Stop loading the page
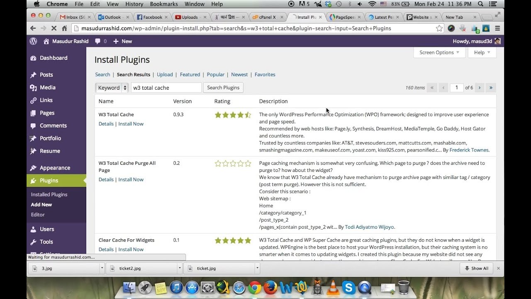This screenshot has height=299, width=531. [x=54, y=28]
